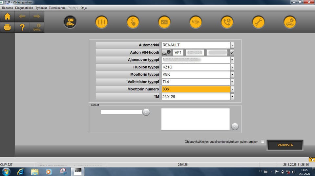Click the 250126 status bar text

[x=183, y=165]
